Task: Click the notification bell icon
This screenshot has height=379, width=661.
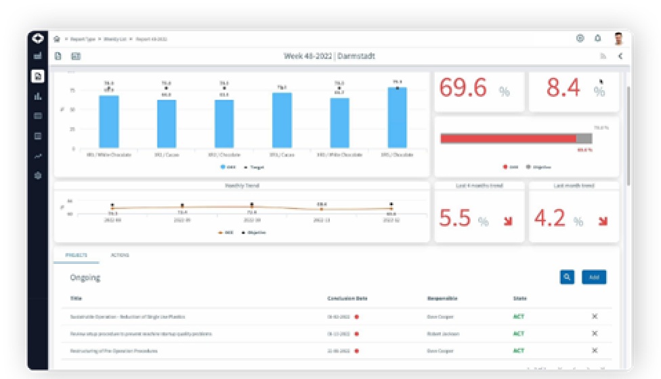Action: (x=598, y=39)
